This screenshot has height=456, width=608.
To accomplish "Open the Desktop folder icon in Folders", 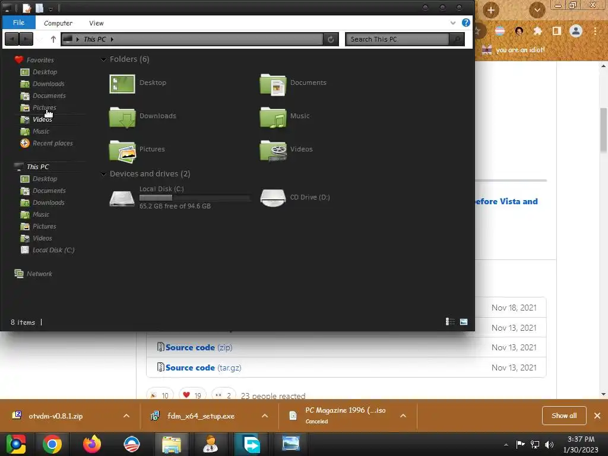I will pos(122,84).
